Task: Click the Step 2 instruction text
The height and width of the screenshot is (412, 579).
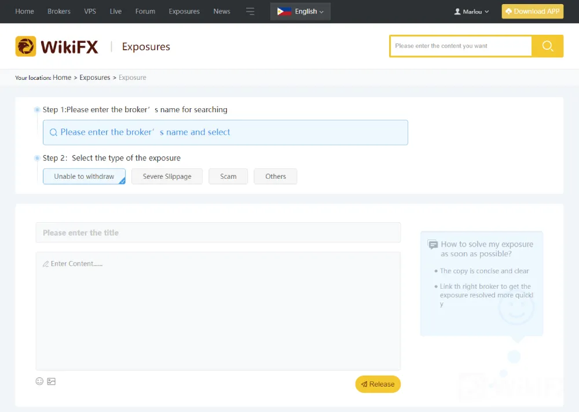Action: tap(112, 158)
